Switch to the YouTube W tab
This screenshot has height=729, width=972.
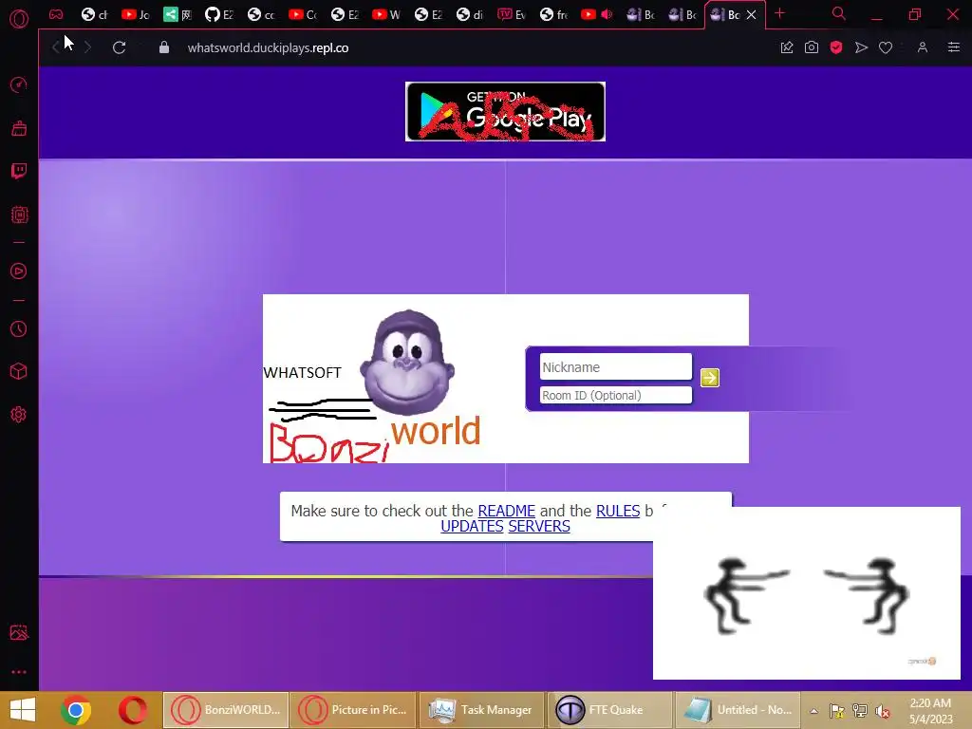[386, 14]
